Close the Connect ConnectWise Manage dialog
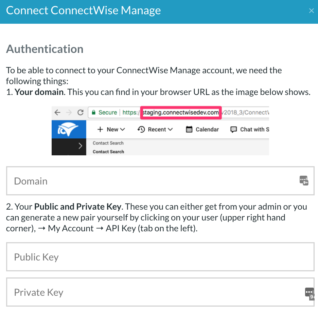The width and height of the screenshot is (318, 310). coord(311,11)
